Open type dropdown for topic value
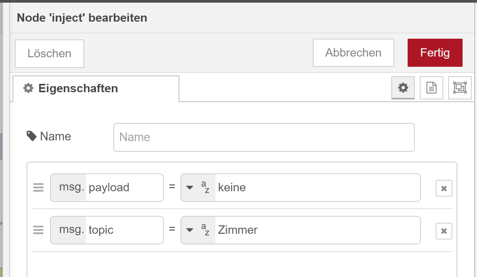 [190, 230]
